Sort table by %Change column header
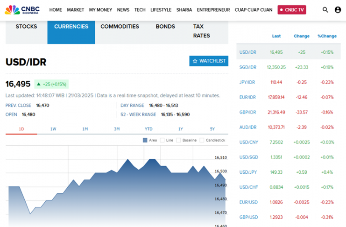Viewport: 346px width, 227px height. click(327, 36)
